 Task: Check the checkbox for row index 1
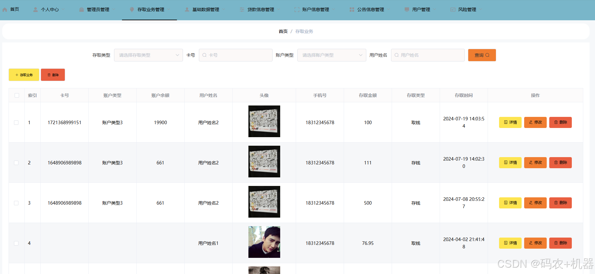[16, 123]
